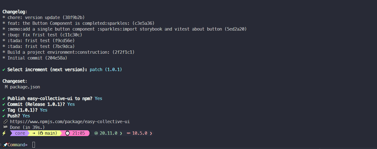Image resolution: width=377 pixels, height=149 pixels.
Task: Click the GitHub icon in branch segment
Action: [41, 133]
